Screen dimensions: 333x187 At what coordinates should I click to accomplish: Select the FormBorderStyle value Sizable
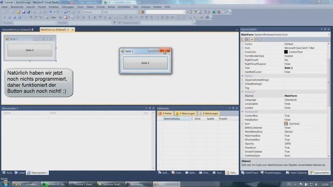pyautogui.click(x=289, y=56)
